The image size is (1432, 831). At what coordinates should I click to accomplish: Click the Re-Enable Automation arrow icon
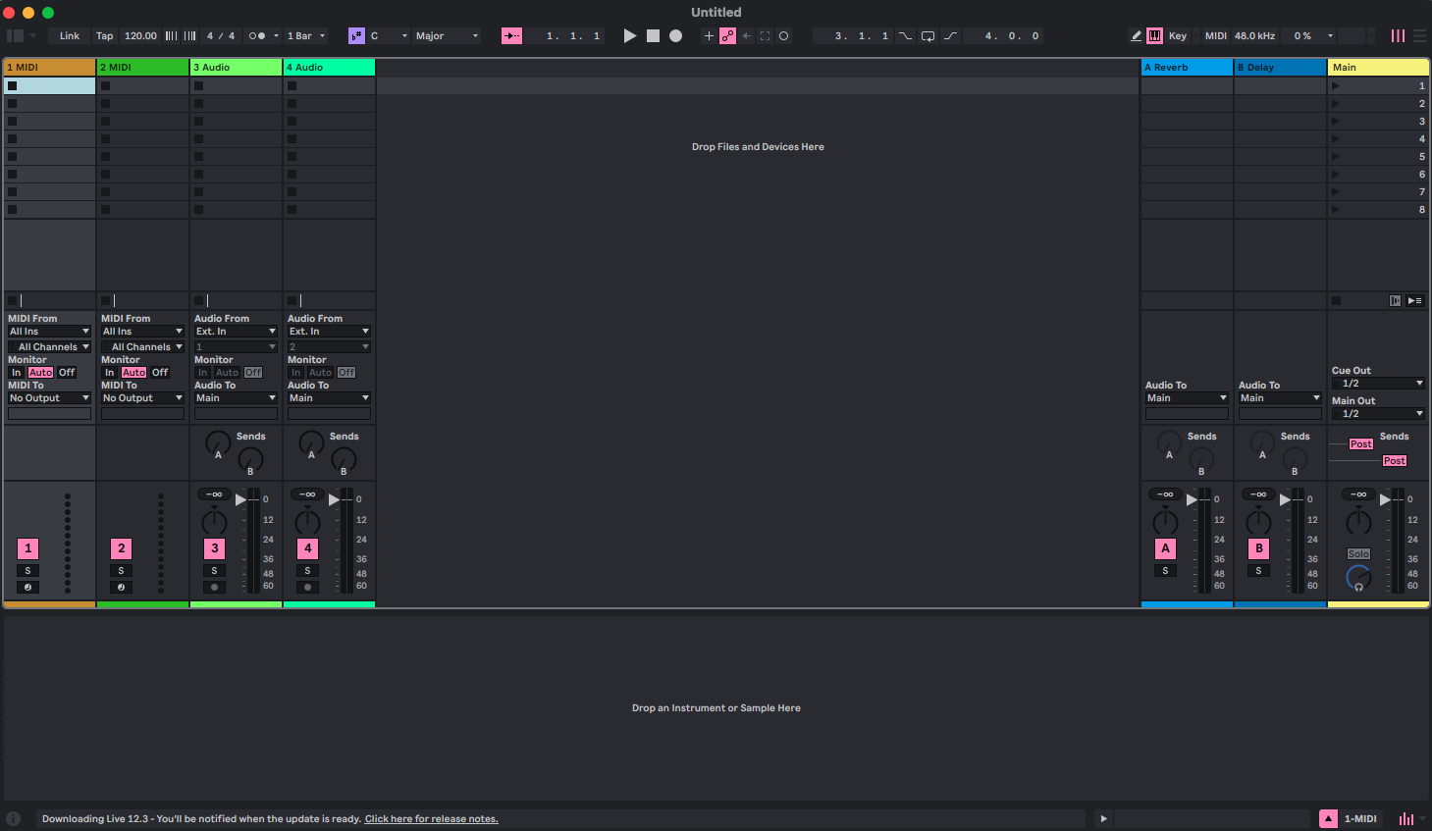pyautogui.click(x=749, y=35)
